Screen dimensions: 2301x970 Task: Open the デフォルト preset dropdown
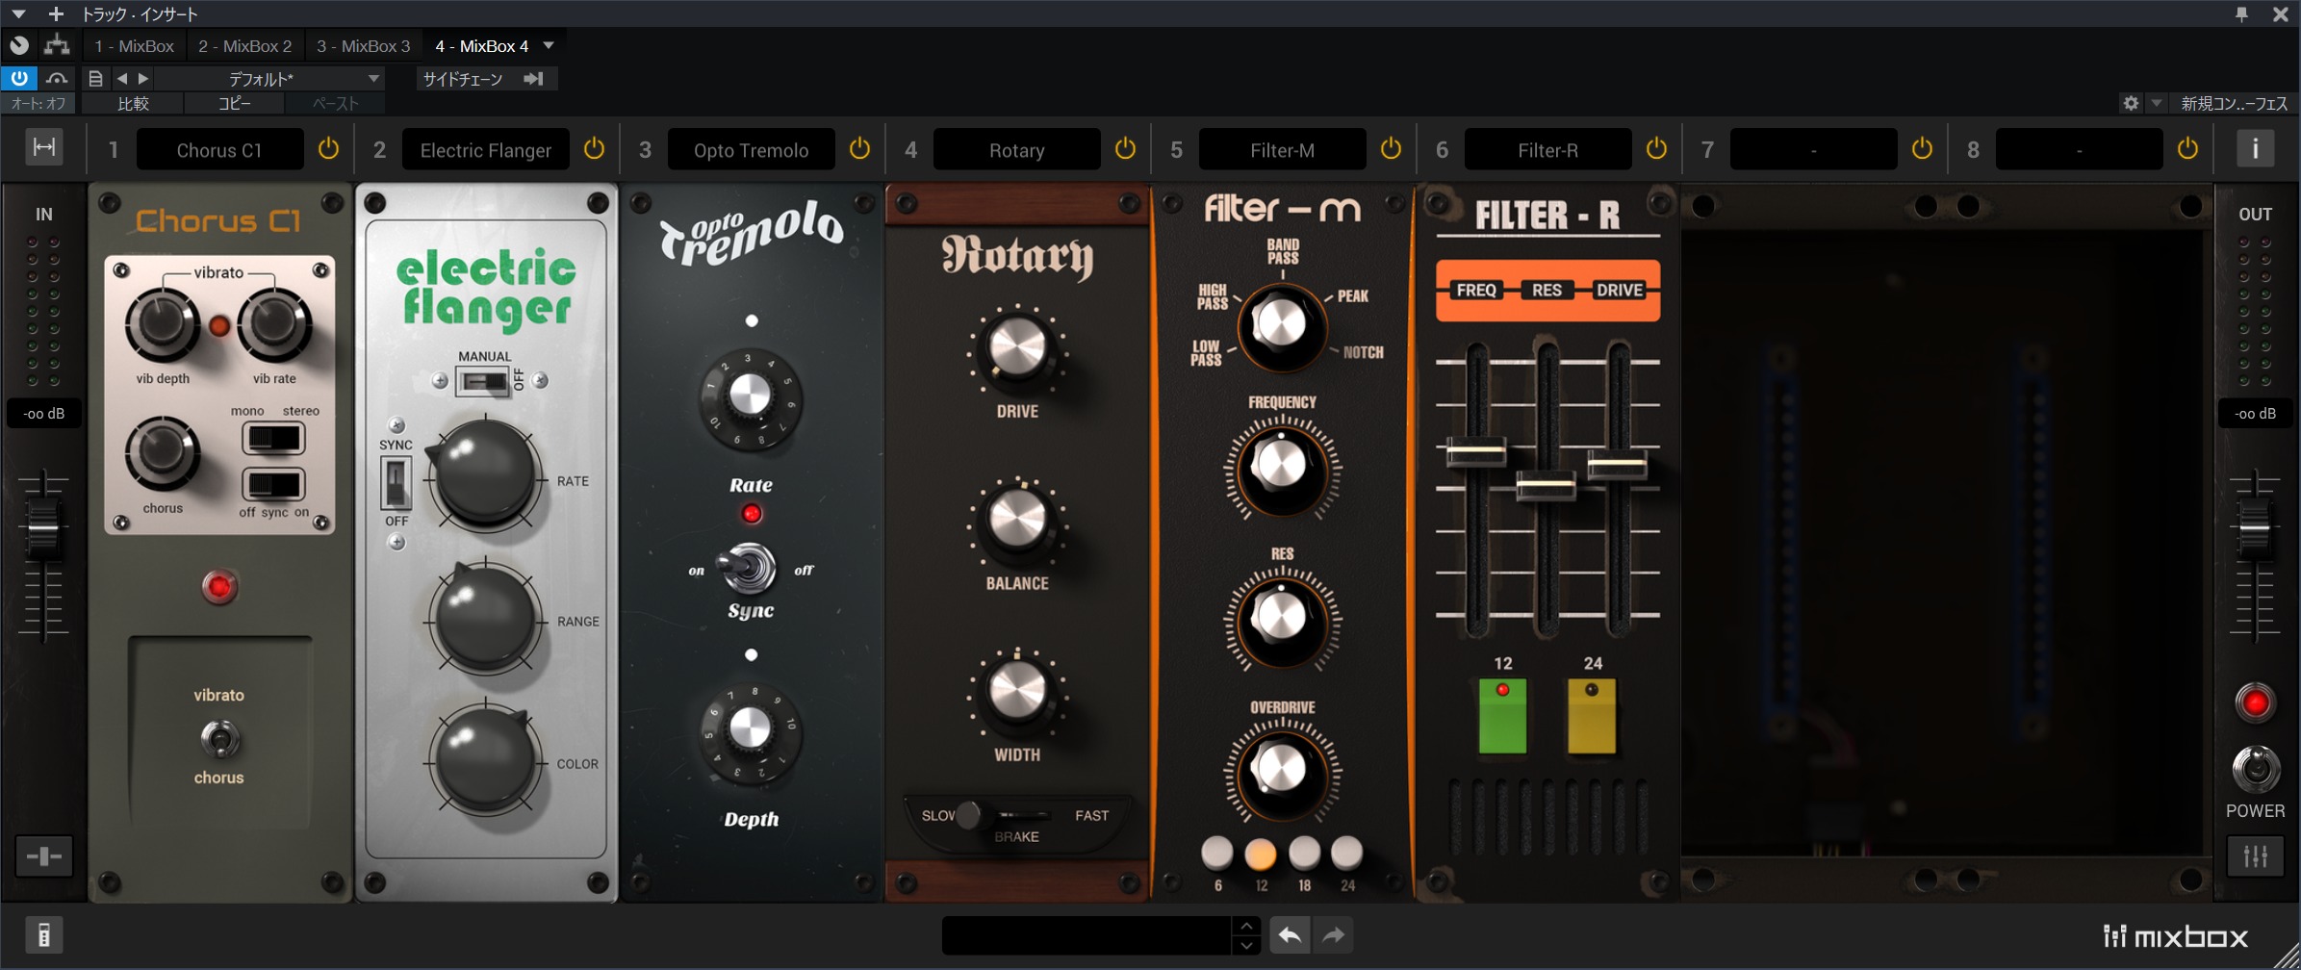pyautogui.click(x=269, y=78)
